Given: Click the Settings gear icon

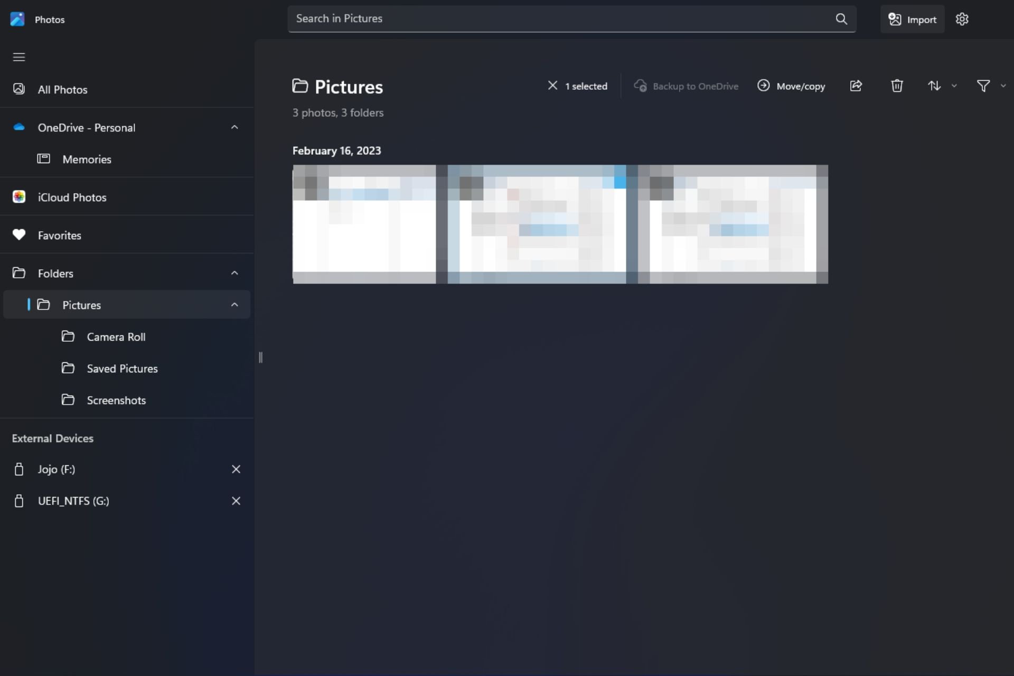Looking at the screenshot, I should [x=962, y=19].
